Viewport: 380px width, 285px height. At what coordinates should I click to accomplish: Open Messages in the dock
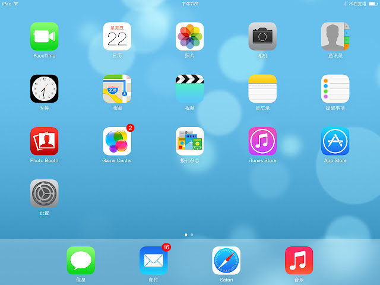(x=81, y=261)
